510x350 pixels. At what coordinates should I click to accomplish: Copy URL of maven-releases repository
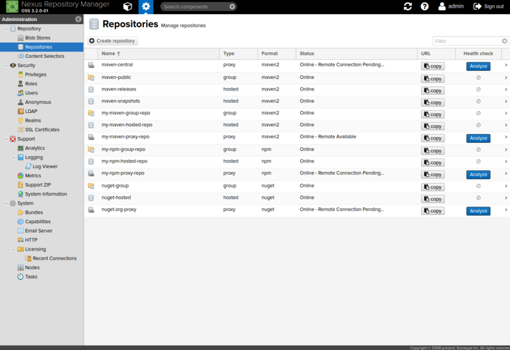[433, 91]
